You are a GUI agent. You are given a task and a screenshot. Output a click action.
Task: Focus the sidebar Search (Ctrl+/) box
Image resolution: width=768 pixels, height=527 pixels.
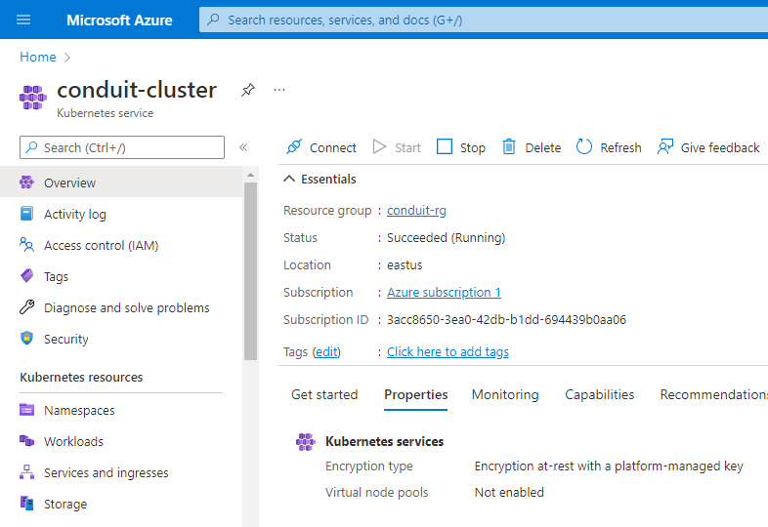(122, 147)
